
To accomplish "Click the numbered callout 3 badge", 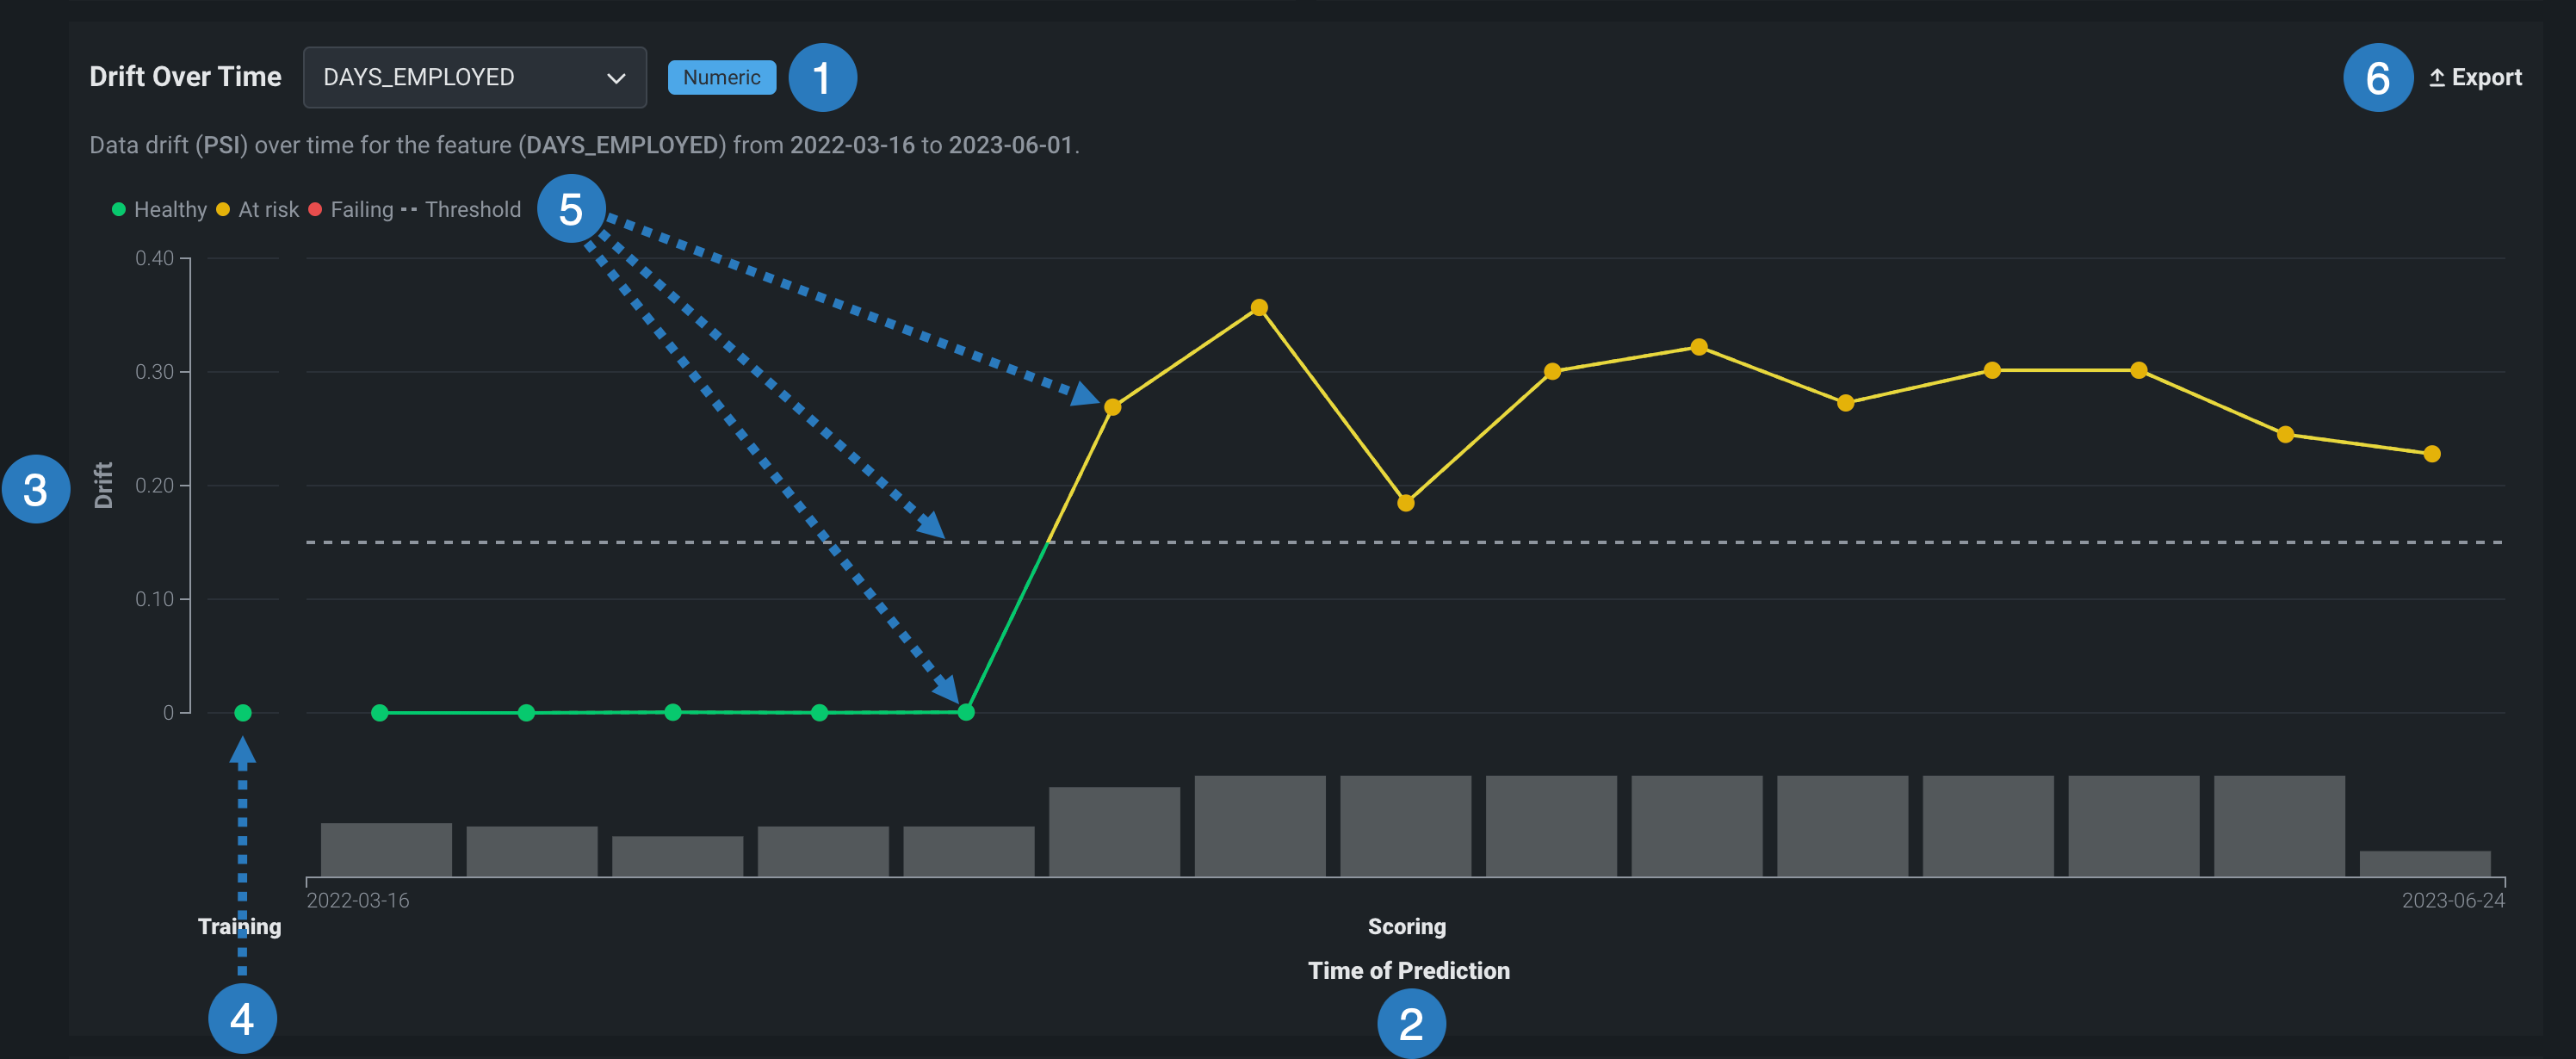I will [36, 489].
